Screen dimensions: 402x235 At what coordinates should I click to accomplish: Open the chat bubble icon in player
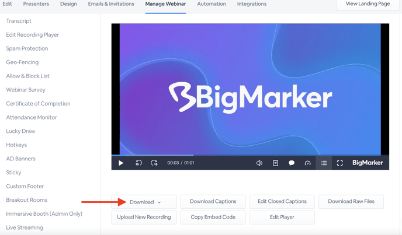coord(292,163)
